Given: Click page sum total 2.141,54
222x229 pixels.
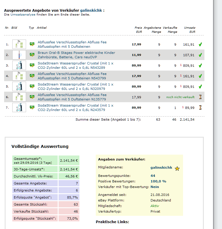Looking at the screenshot, I should (x=187, y=119).
